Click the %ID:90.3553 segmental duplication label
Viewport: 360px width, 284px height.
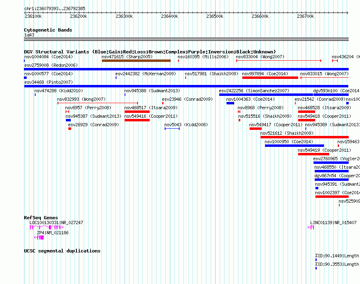click(x=337, y=264)
